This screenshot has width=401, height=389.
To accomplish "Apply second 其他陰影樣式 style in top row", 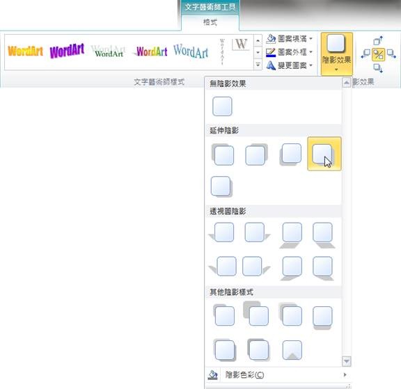I will click(x=256, y=313).
